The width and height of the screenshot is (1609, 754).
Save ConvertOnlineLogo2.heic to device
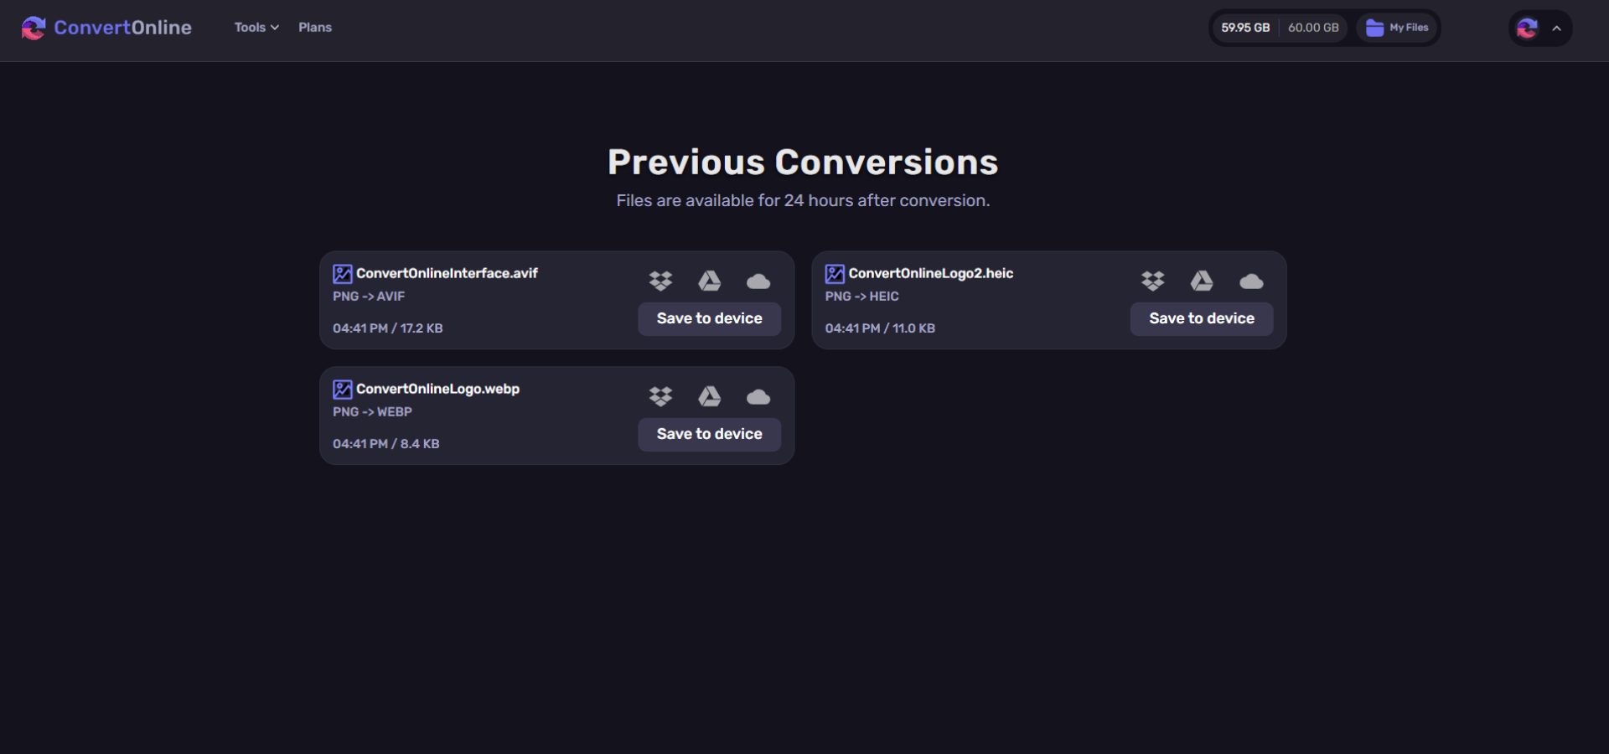coord(1201,318)
